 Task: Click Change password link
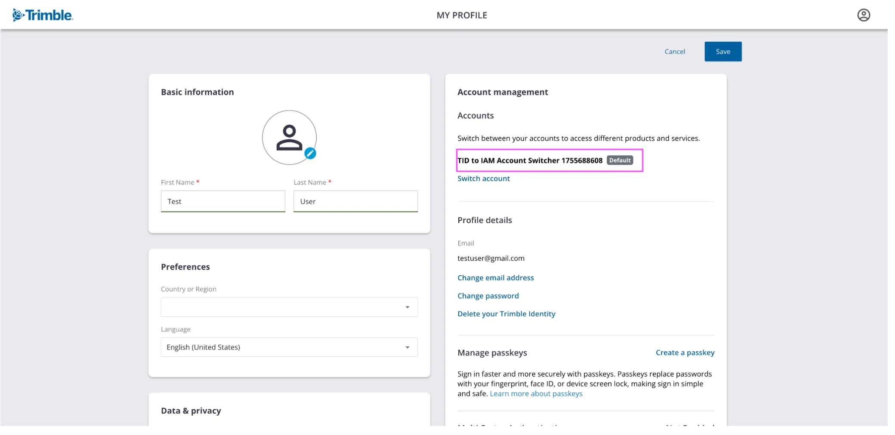488,296
